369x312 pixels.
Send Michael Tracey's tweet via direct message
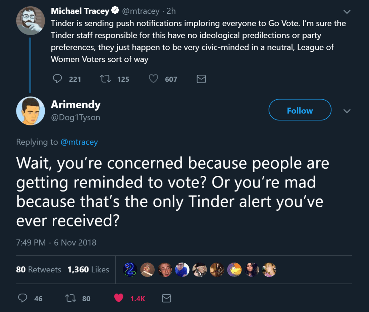[201, 79]
